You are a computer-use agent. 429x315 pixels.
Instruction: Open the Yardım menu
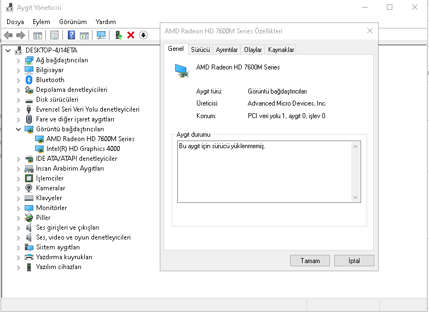(x=106, y=22)
